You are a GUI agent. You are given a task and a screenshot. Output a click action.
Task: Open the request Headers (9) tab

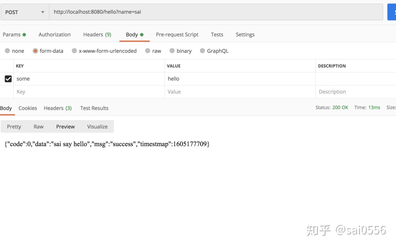click(x=97, y=35)
